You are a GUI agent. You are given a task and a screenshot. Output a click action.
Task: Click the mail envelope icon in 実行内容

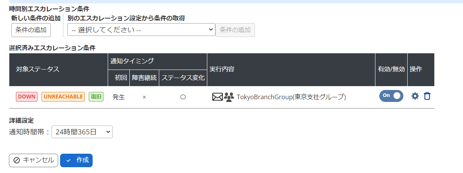point(217,97)
